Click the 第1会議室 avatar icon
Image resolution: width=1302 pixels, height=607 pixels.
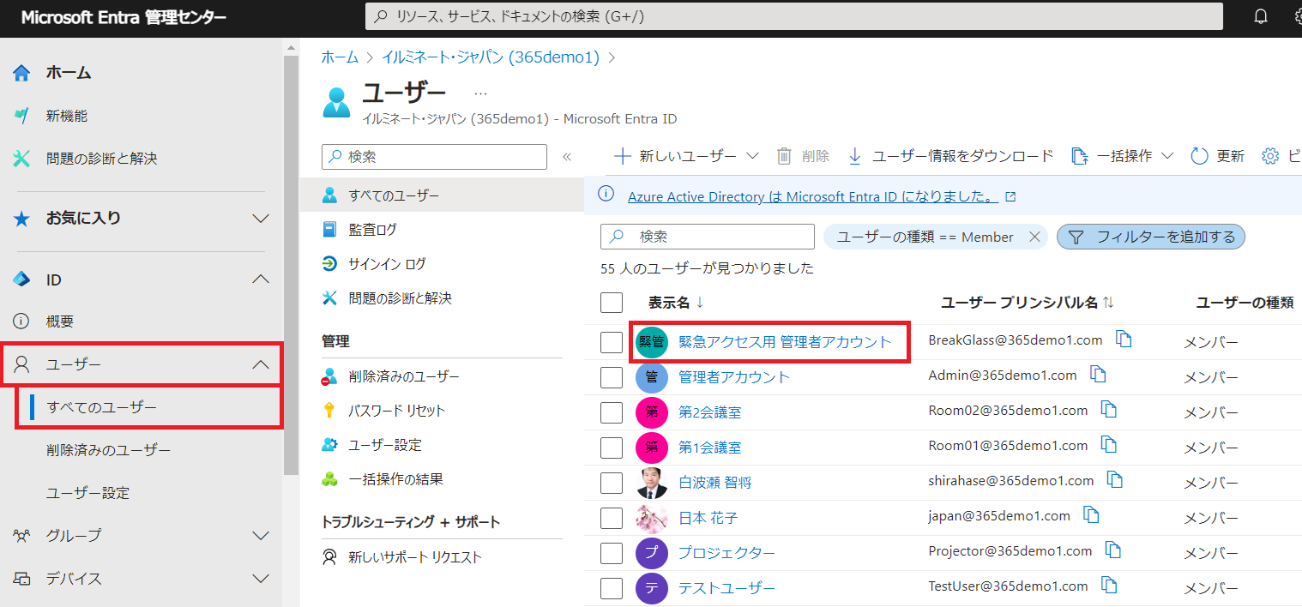tap(652, 447)
